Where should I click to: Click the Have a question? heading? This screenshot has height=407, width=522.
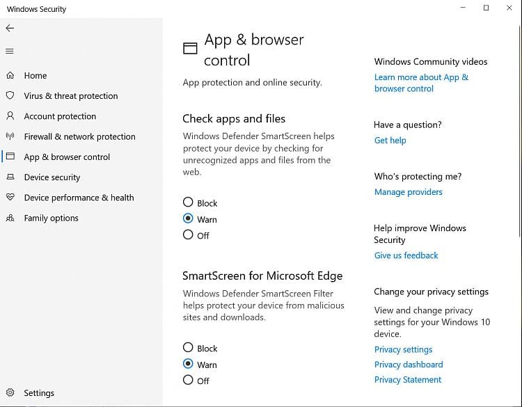407,125
